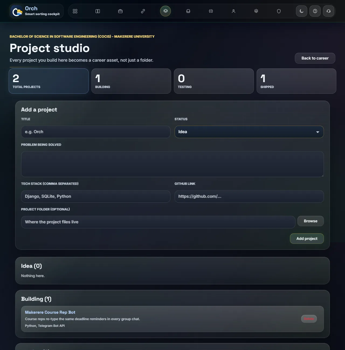The height and width of the screenshot is (350, 345).
Task: Delete the Makerere Course Rep Bot project
Action: click(309, 319)
